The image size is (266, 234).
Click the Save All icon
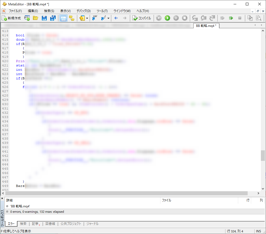53,18
